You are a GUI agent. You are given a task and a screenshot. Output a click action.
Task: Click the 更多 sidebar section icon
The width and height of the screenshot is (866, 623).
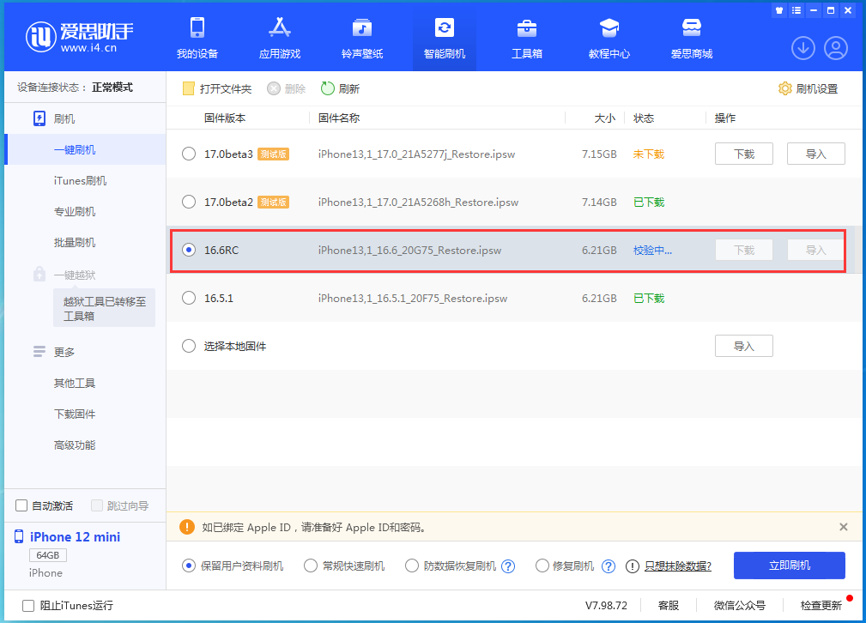[39, 352]
